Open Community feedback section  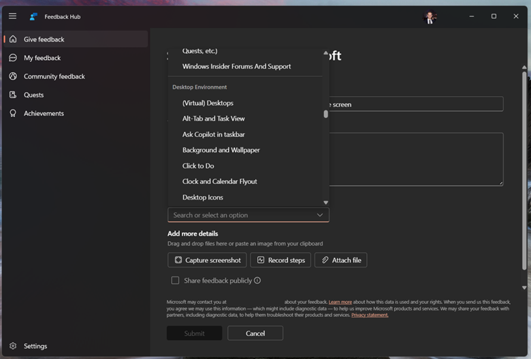coord(76,76)
